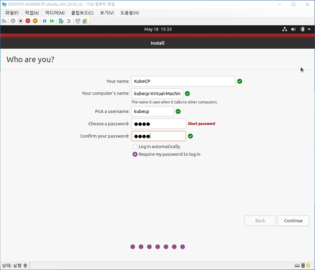
Task: Click the Pick a username field
Action: pyautogui.click(x=152, y=112)
